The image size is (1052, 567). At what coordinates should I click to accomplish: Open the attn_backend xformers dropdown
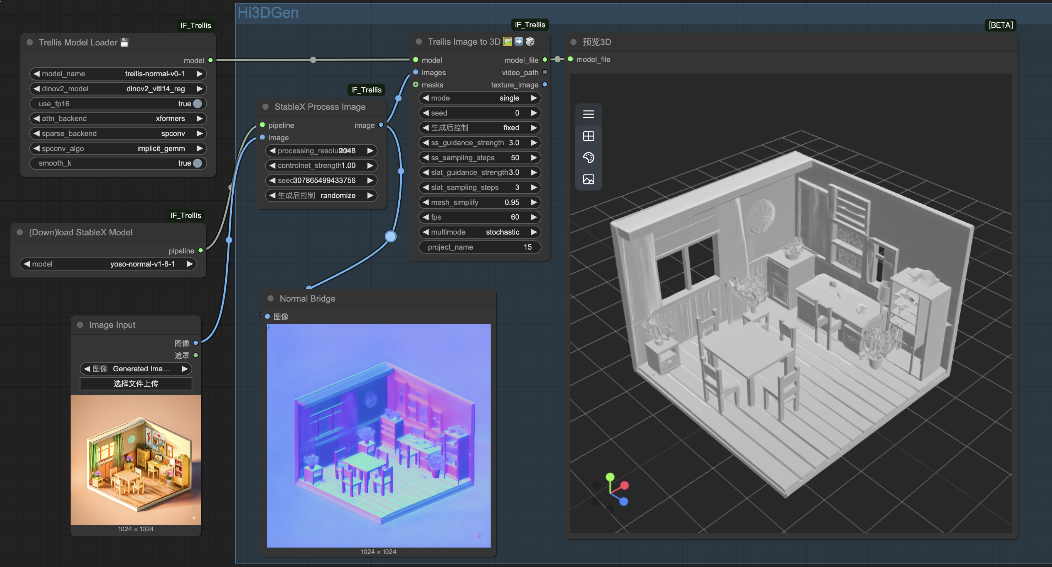pyautogui.click(x=118, y=118)
